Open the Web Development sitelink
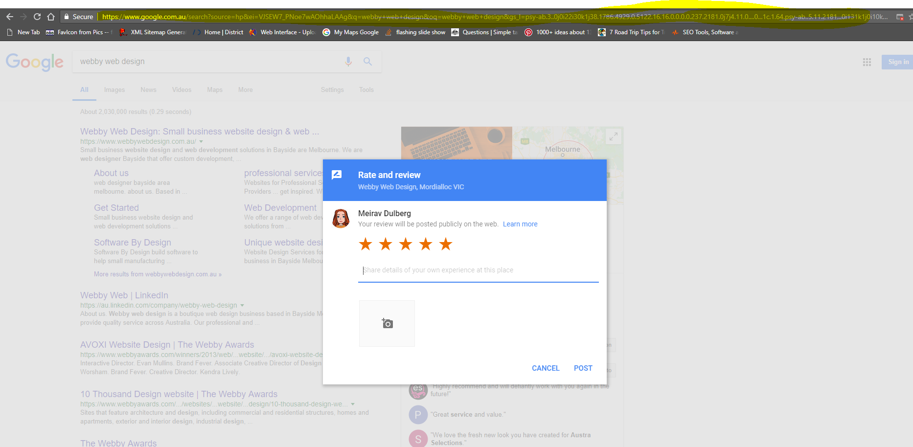The image size is (913, 447). click(x=280, y=208)
